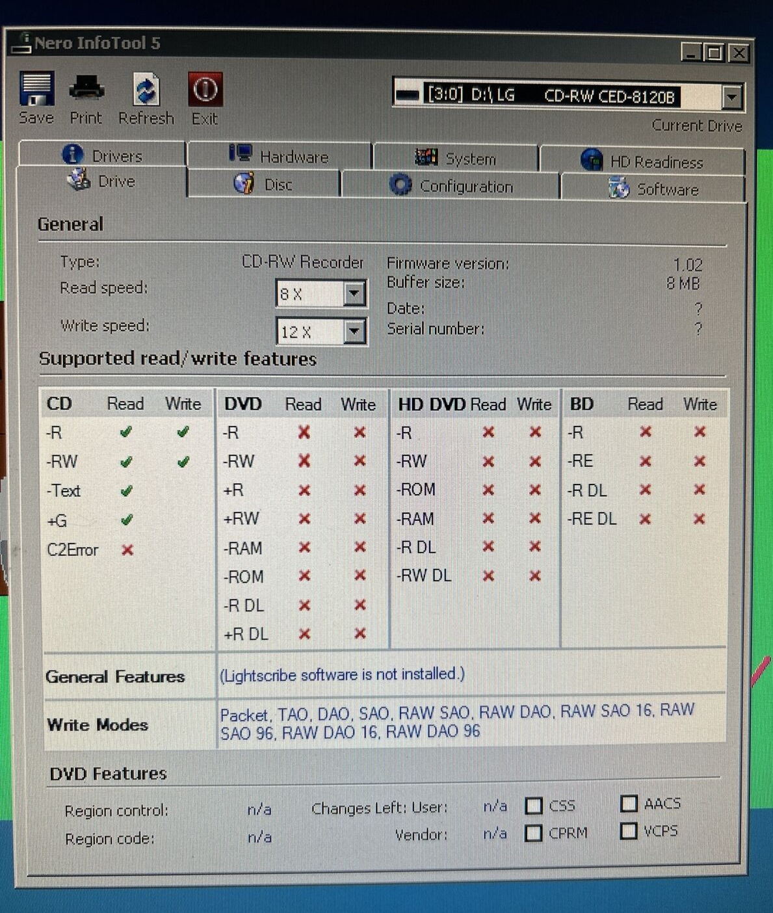
Task: Enable the CPRM checkbox
Action: (534, 833)
